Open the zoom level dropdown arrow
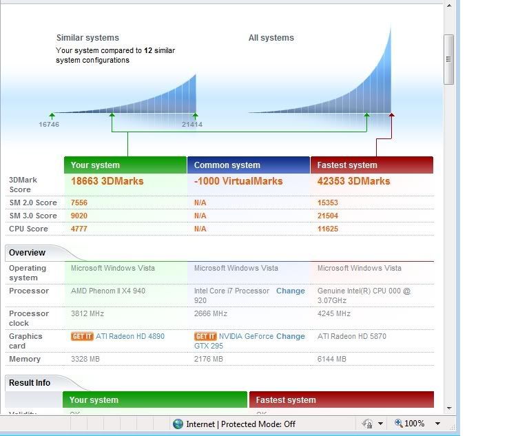Image resolution: width=529 pixels, height=436 pixels. pyautogui.click(x=437, y=424)
